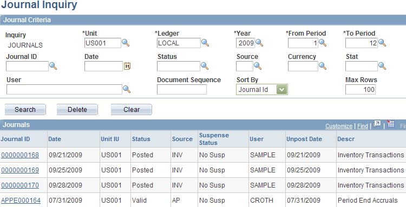Open journal 0000000168
Image resolution: width=406 pixels, height=207 pixels.
(20, 155)
